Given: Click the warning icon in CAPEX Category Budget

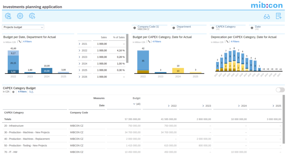Looking at the screenshot, I should point(31,92).
